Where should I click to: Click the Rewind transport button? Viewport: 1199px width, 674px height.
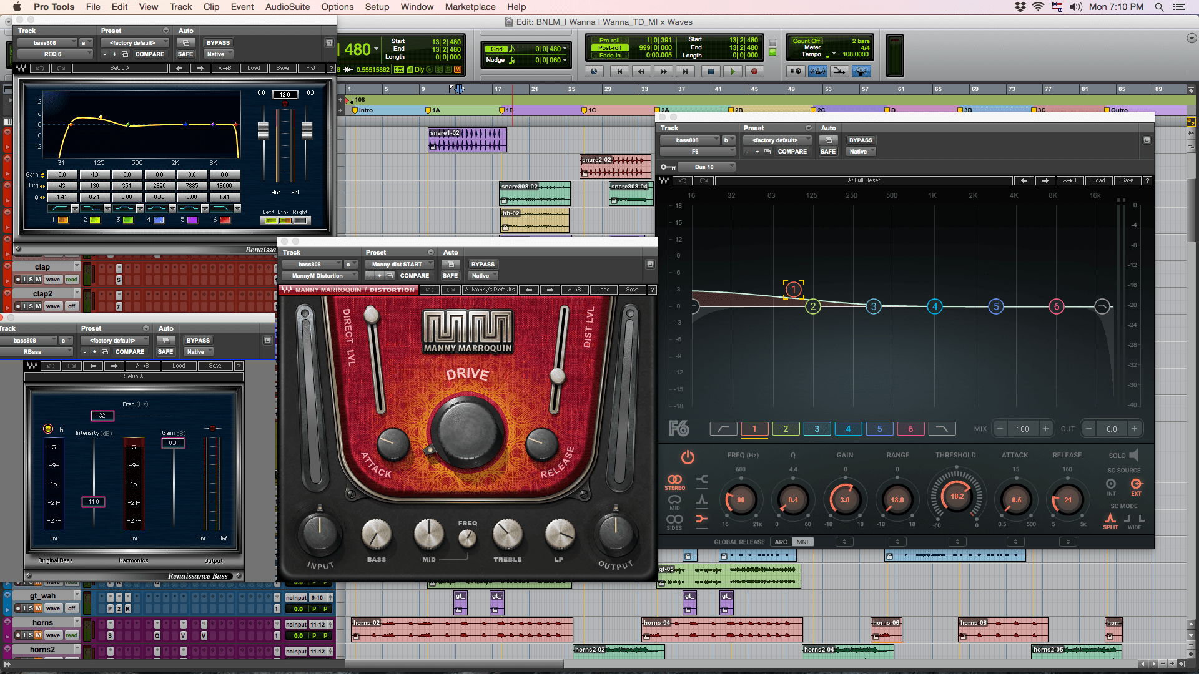coord(641,71)
